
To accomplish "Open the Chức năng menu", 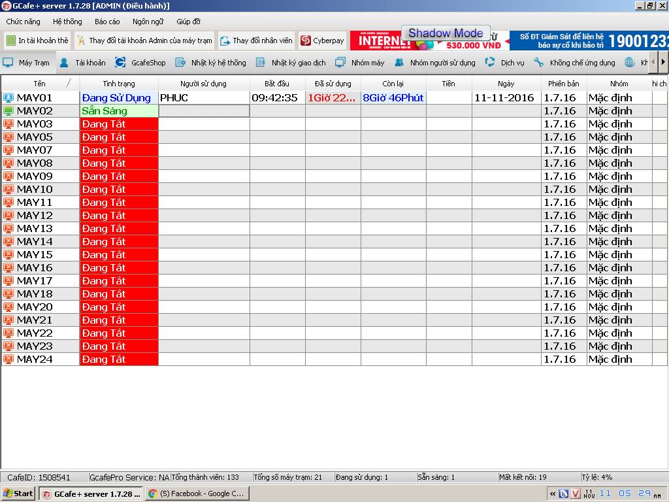I will [23, 22].
